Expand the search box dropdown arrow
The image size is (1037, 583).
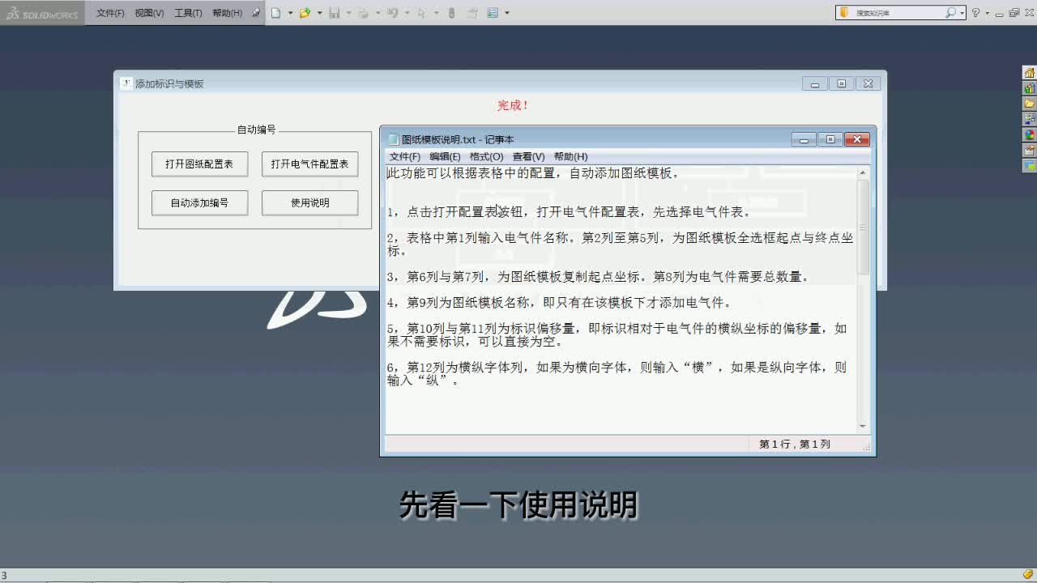pyautogui.click(x=962, y=13)
